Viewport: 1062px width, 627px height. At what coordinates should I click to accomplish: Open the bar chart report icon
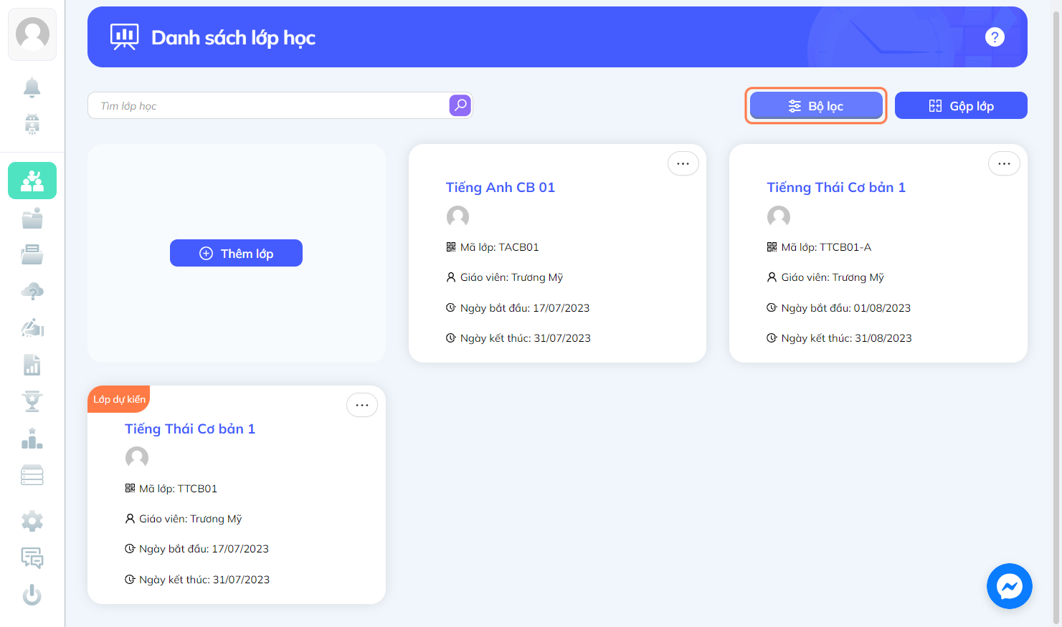click(x=32, y=365)
